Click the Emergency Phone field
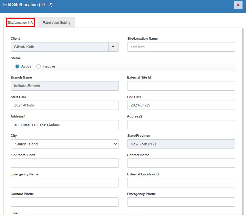The image size is (246, 215). [x=181, y=202]
